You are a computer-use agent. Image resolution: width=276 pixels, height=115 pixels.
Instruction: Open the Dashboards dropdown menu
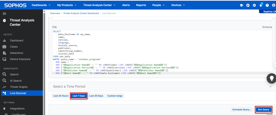[41, 5]
